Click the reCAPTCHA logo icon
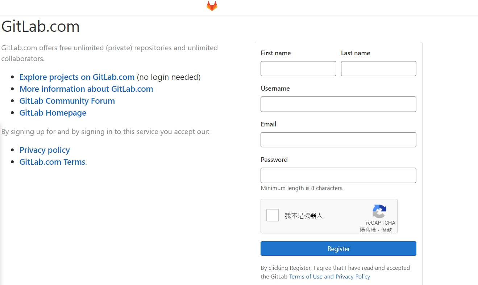This screenshot has height=285, width=478. [x=379, y=212]
